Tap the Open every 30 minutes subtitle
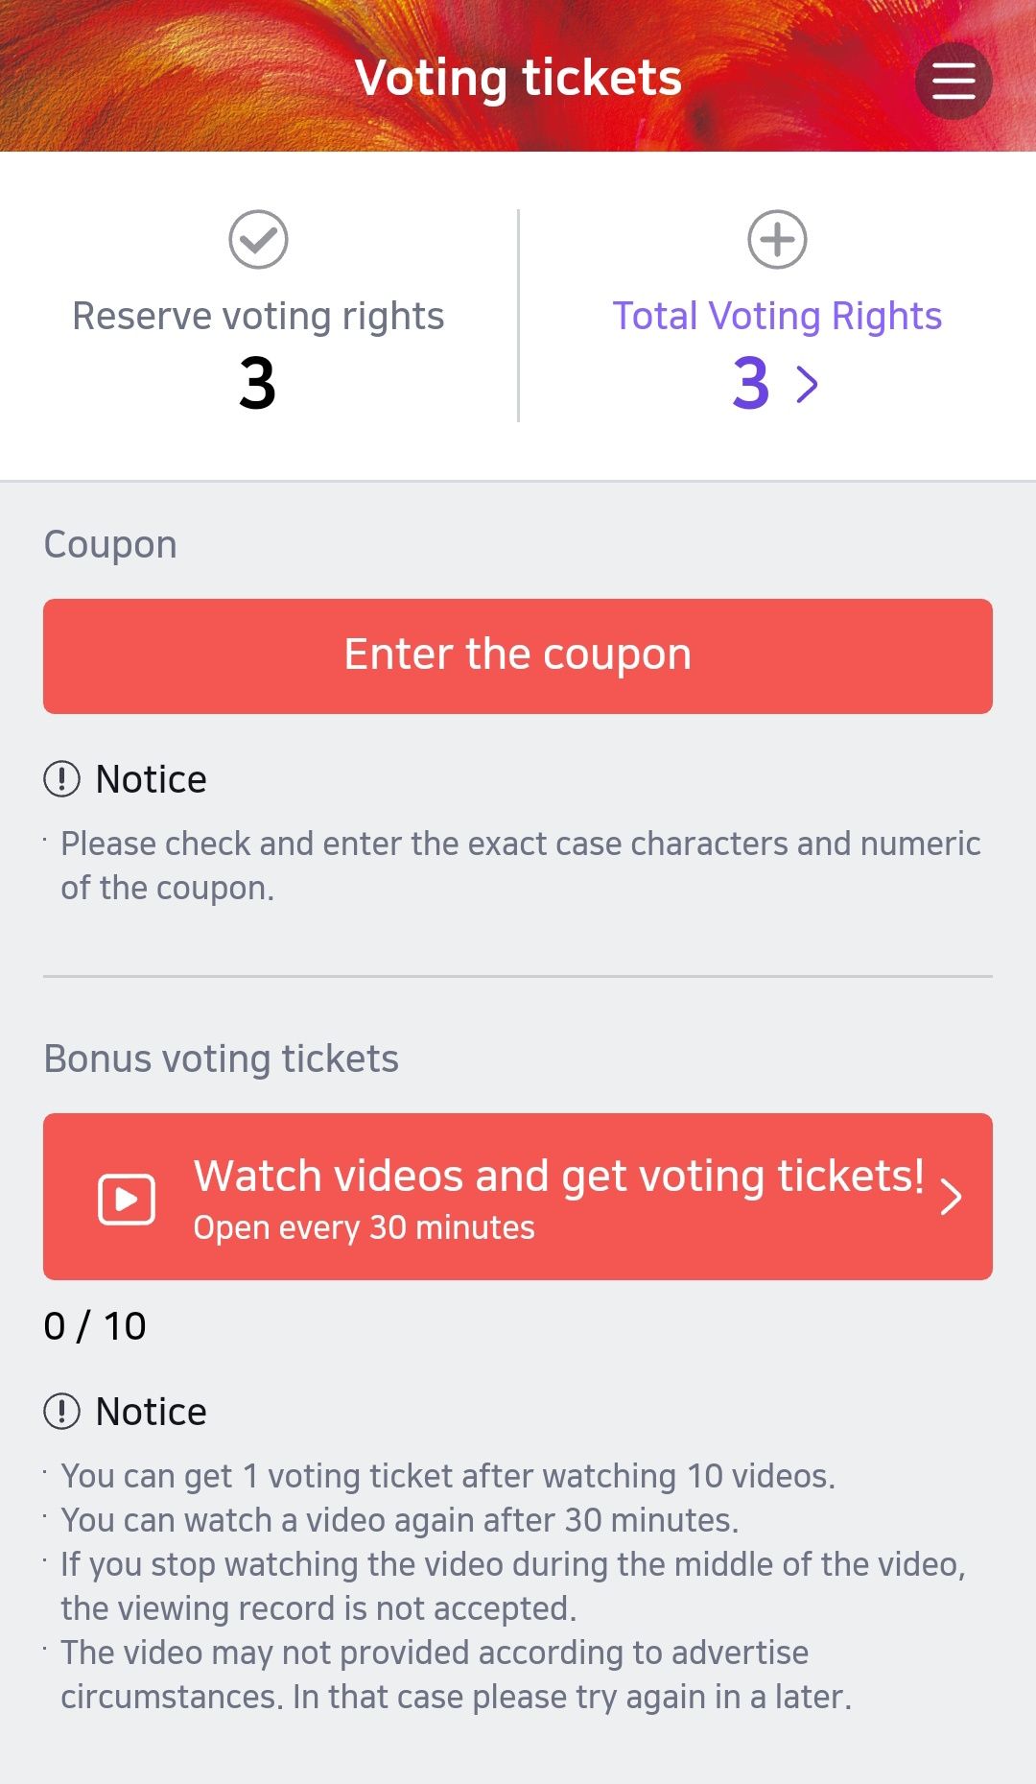Screen dimensions: 1036x1784 tap(365, 1228)
